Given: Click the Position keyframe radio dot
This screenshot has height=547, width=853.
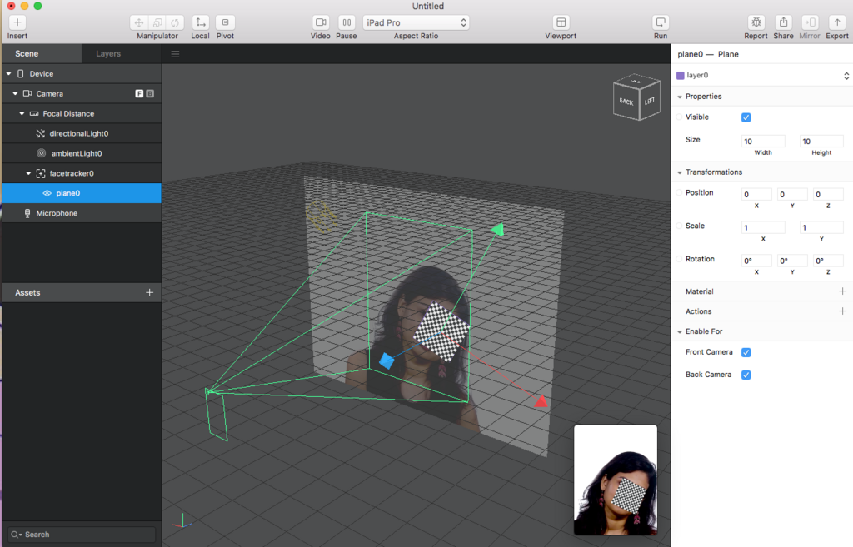Looking at the screenshot, I should (679, 192).
